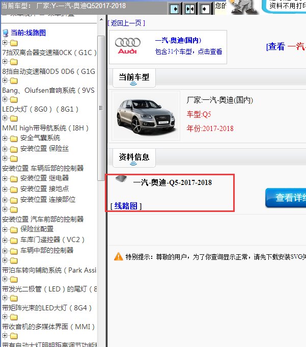Expand the 安装位置 继电器 tree node
Viewport: 306px width, 347px height.
point(5,178)
